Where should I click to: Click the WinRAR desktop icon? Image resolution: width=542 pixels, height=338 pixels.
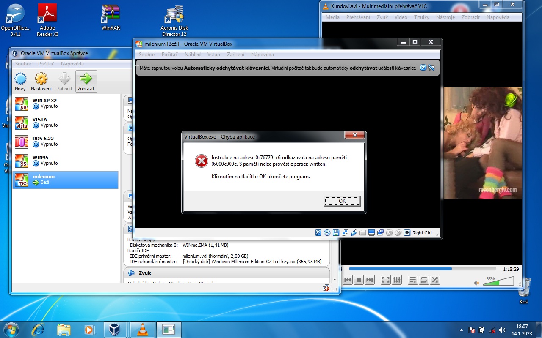tap(111, 18)
